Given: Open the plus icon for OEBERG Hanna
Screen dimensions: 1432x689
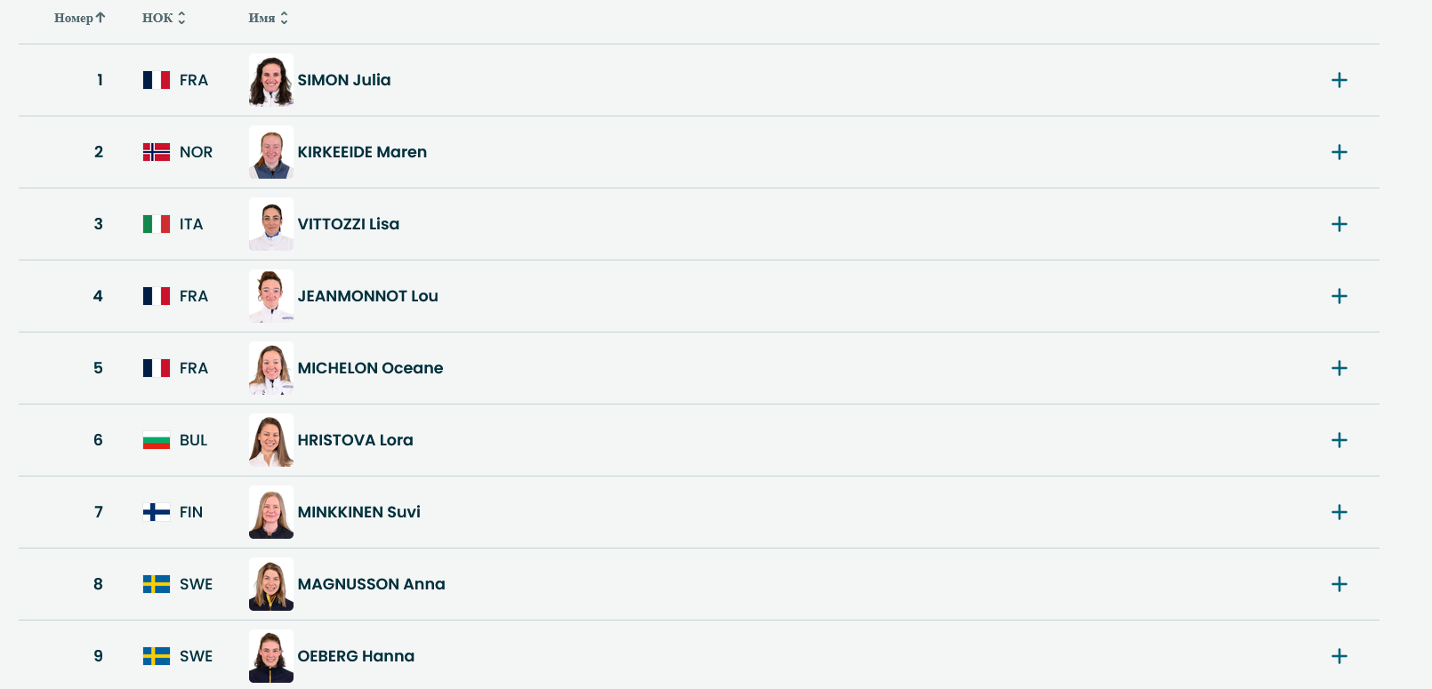Looking at the screenshot, I should 1339,656.
